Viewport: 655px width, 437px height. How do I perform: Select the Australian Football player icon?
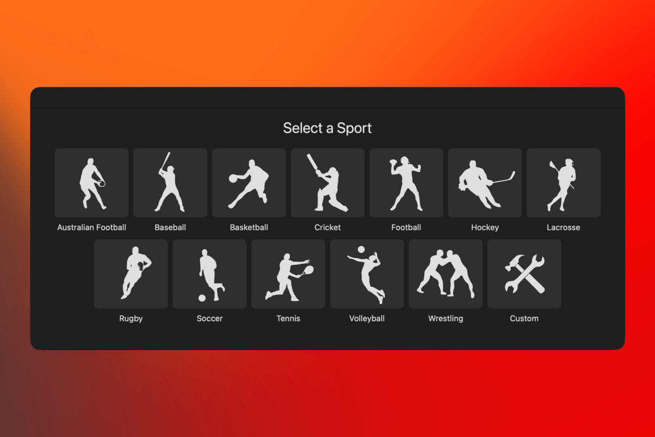tap(92, 183)
